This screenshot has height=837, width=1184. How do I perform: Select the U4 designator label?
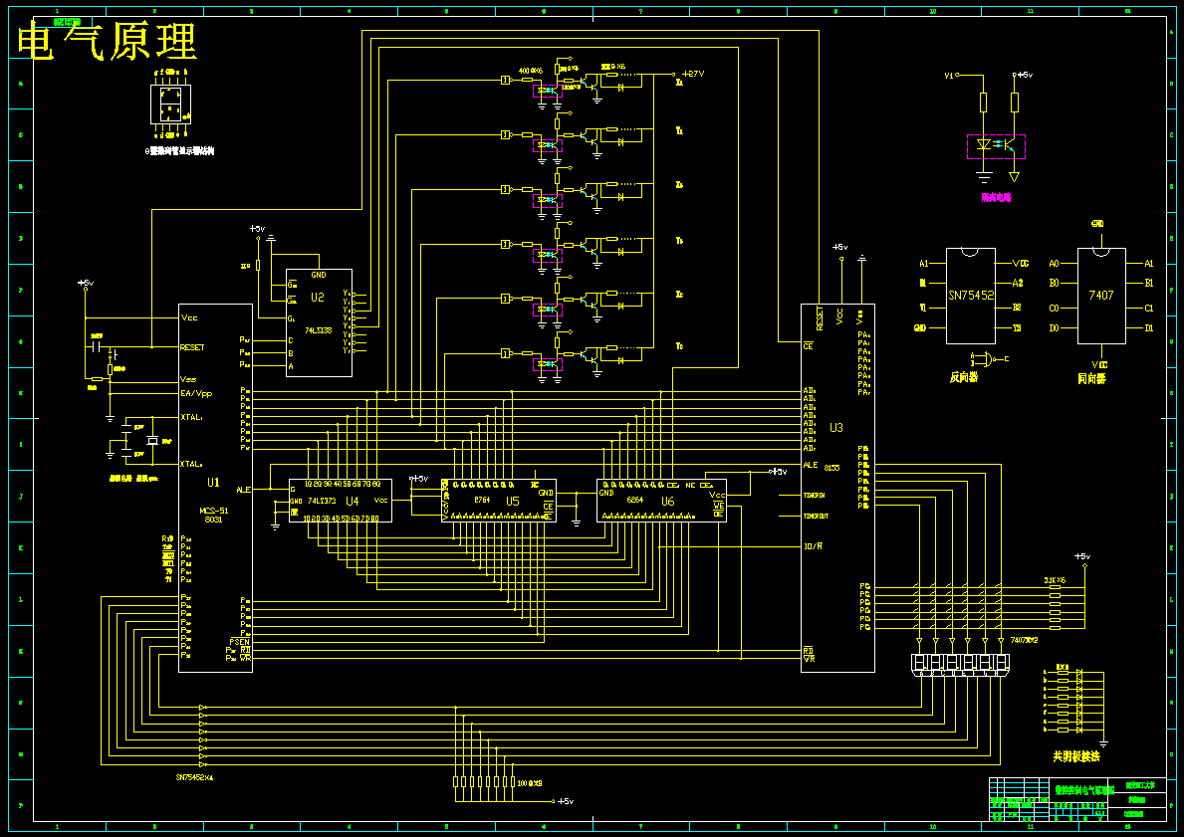pyautogui.click(x=352, y=501)
